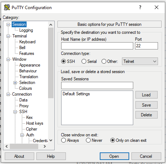This screenshot has width=166, height=164.
Task: Open the Logging category
Action: (x=26, y=30)
